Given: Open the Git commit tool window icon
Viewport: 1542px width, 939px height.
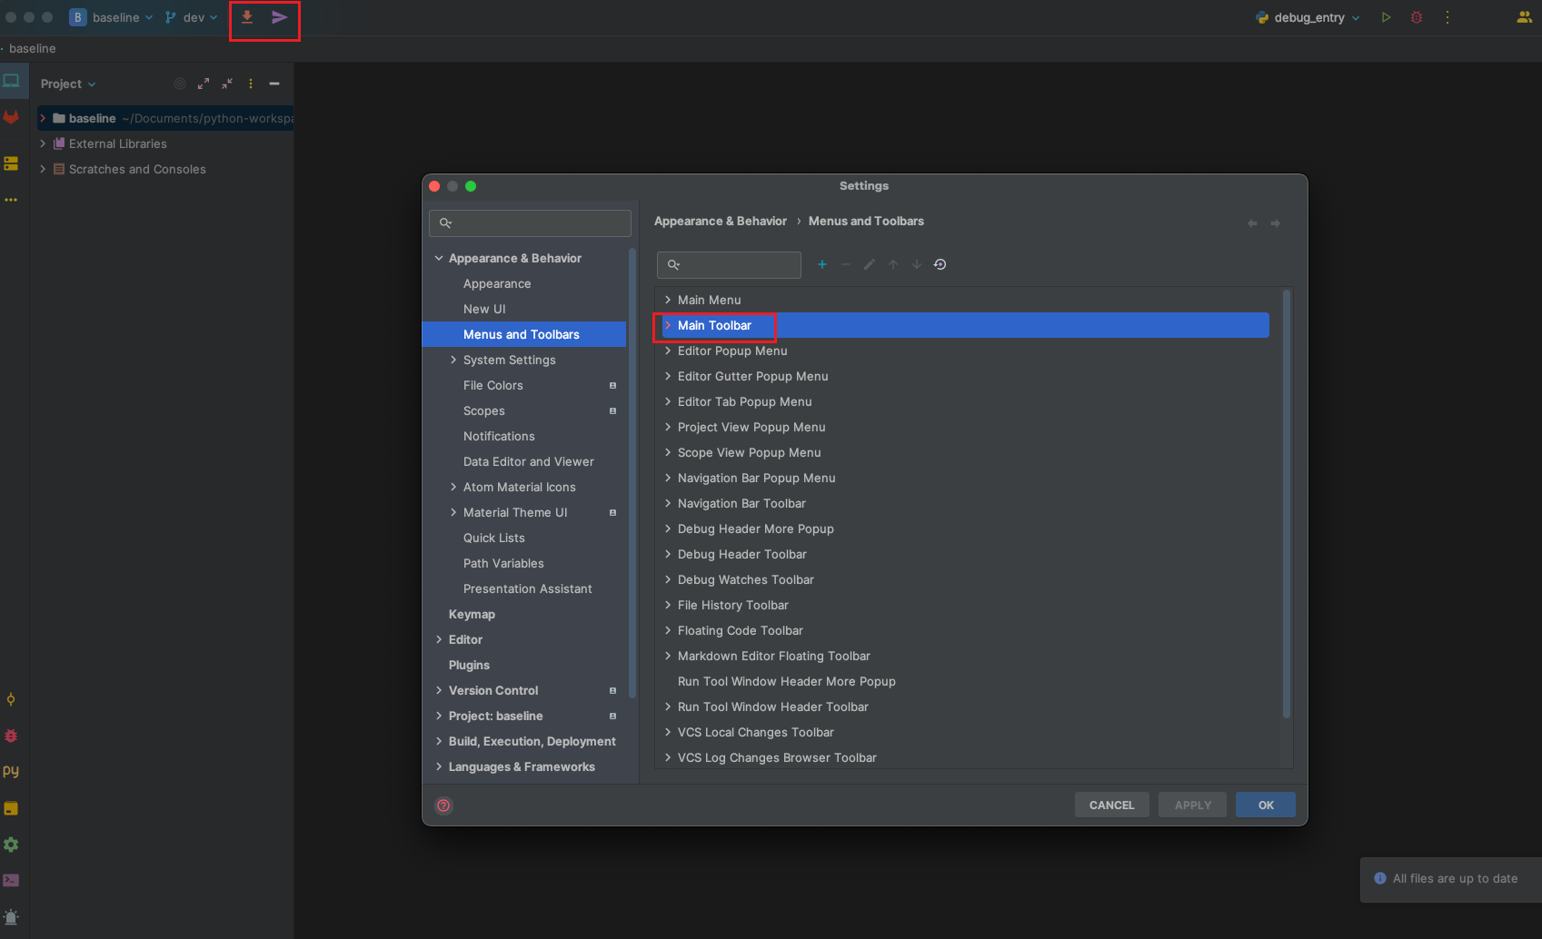Looking at the screenshot, I should 11,699.
